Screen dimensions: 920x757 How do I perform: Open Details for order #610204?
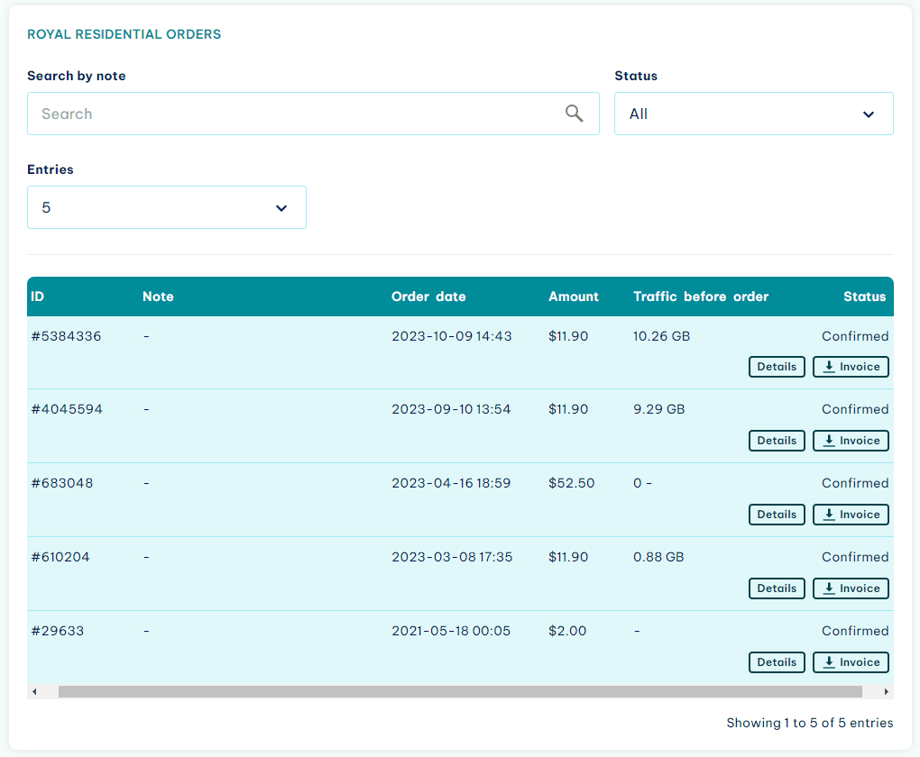777,588
